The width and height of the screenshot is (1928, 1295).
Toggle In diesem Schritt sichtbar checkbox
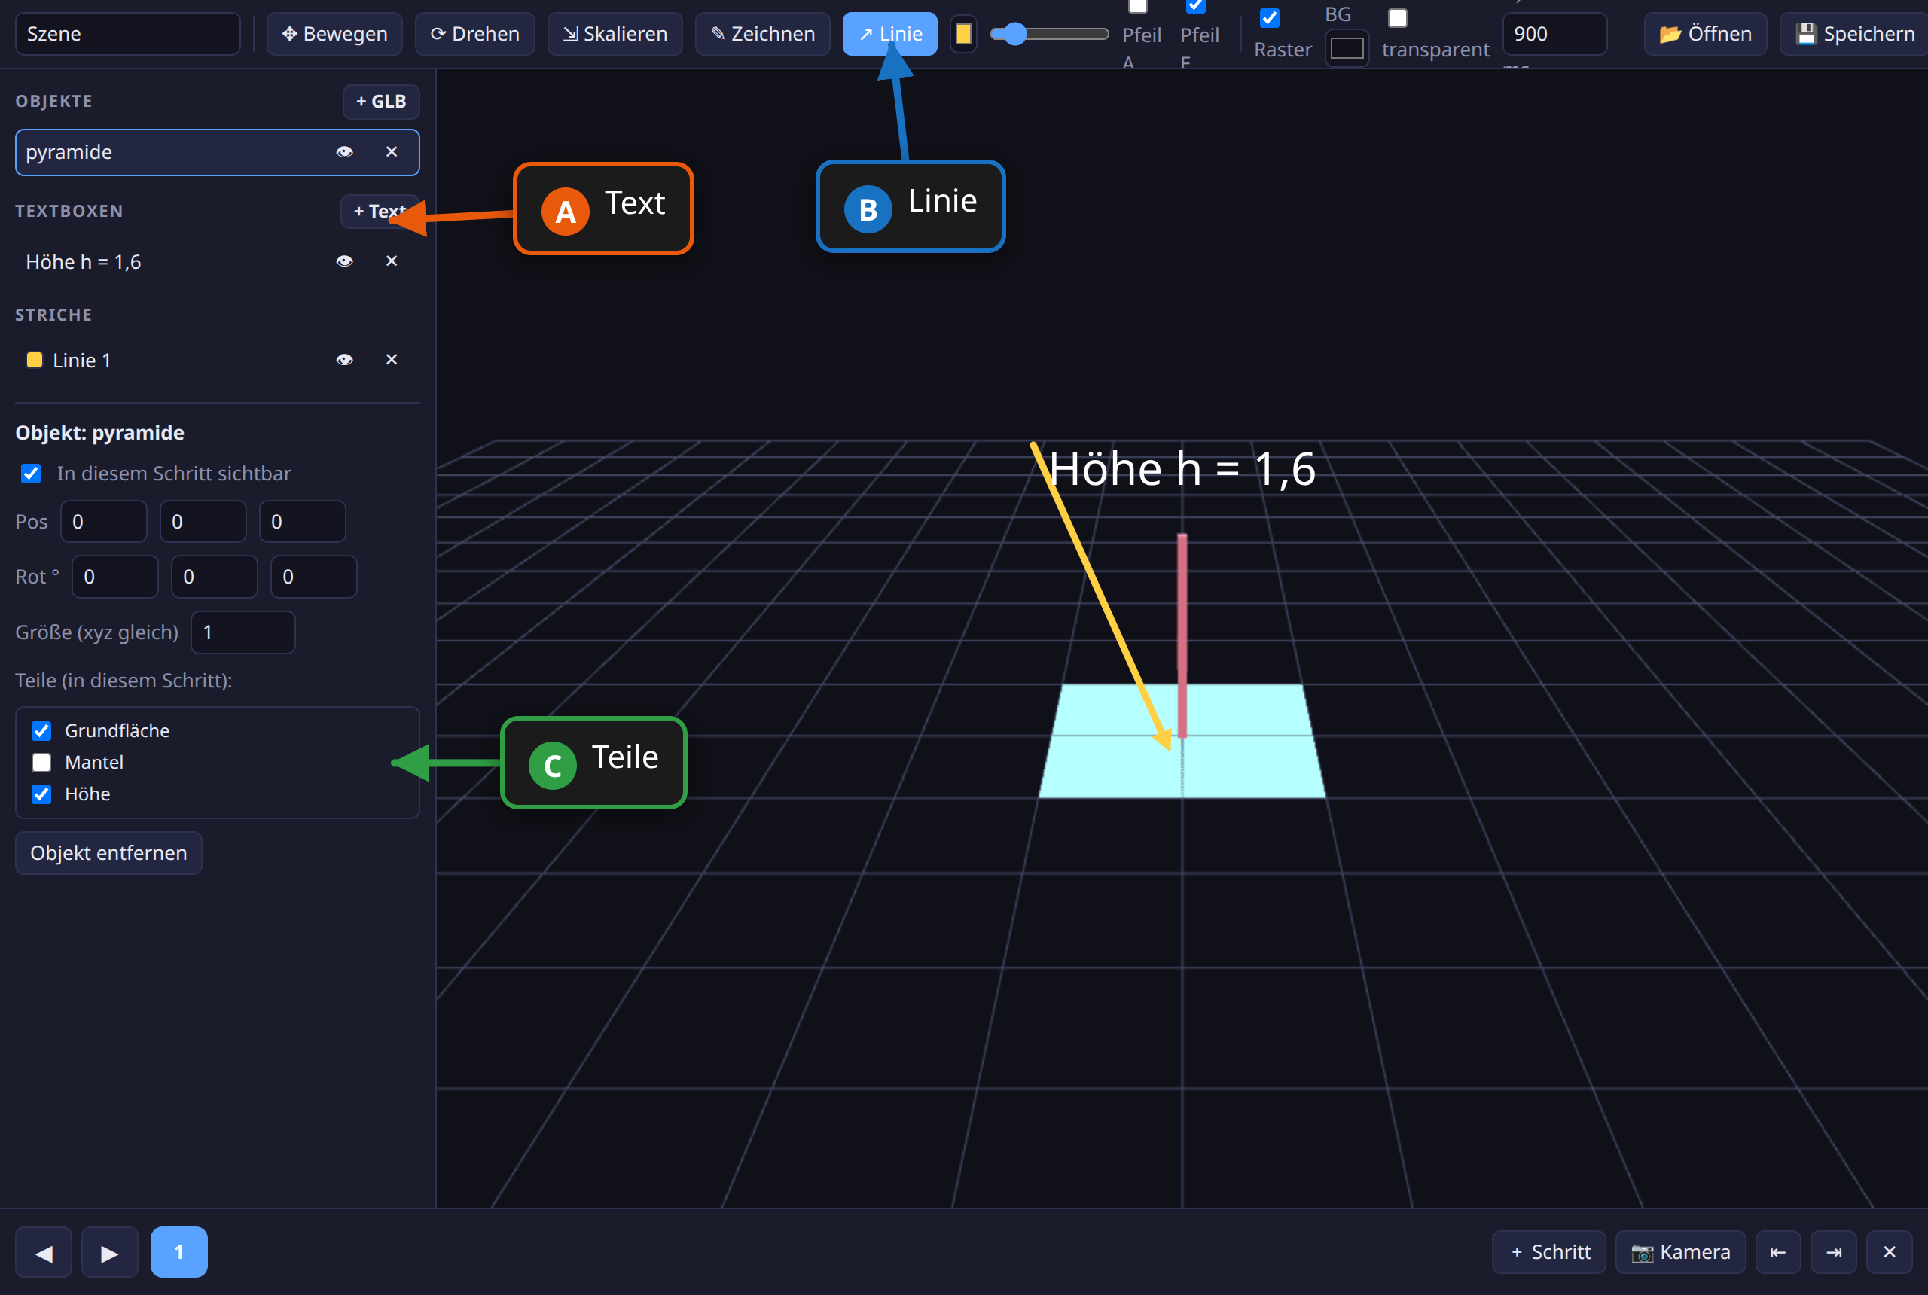tap(31, 474)
